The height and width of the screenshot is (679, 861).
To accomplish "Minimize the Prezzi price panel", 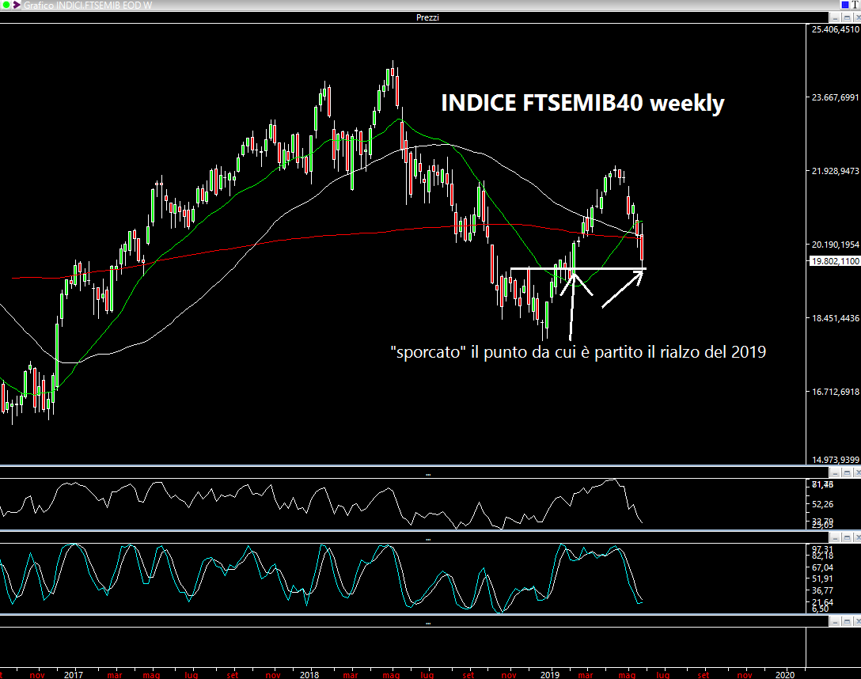I will (x=835, y=17).
